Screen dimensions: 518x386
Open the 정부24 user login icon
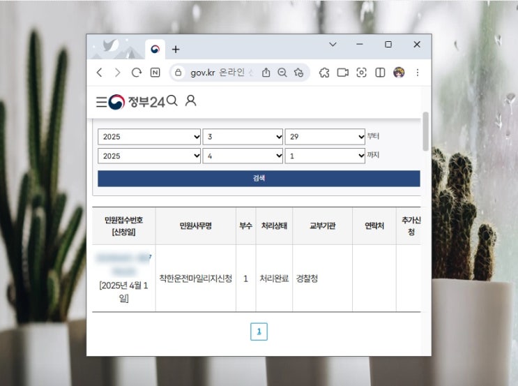(x=190, y=101)
